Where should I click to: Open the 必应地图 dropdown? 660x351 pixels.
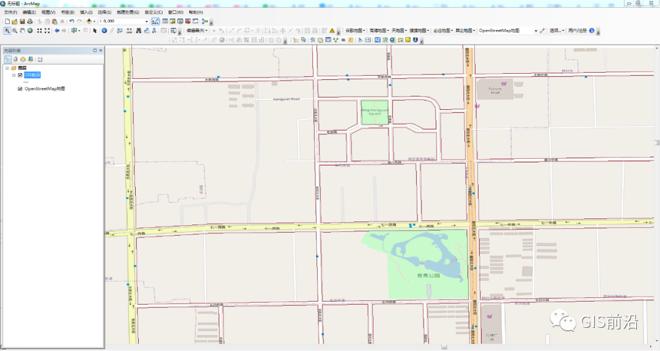pyautogui.click(x=443, y=31)
